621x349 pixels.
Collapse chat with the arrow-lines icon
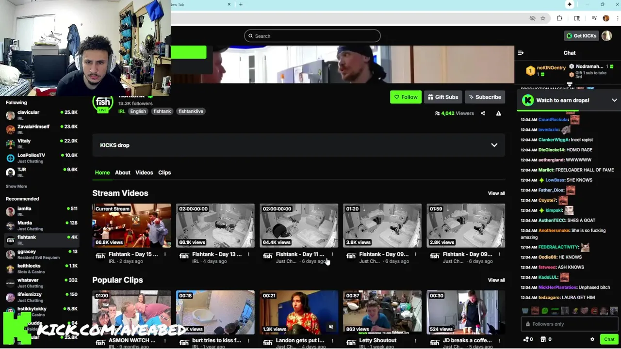(521, 53)
